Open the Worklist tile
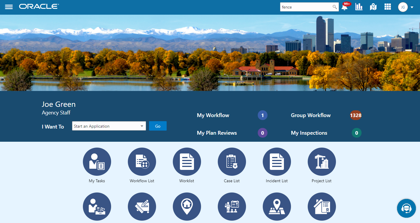Screen dimensions: 420x223 pos(187,162)
